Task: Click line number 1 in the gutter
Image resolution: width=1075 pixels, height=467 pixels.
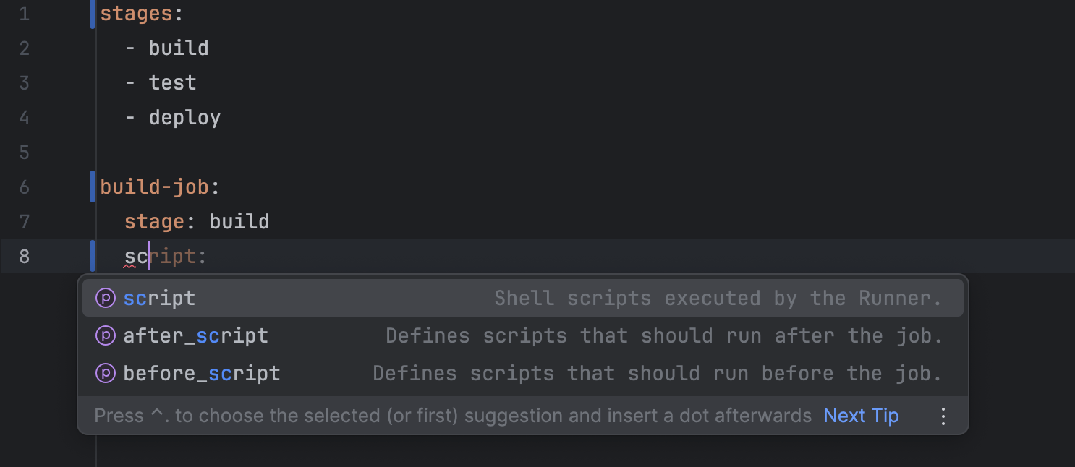Action: pos(24,13)
